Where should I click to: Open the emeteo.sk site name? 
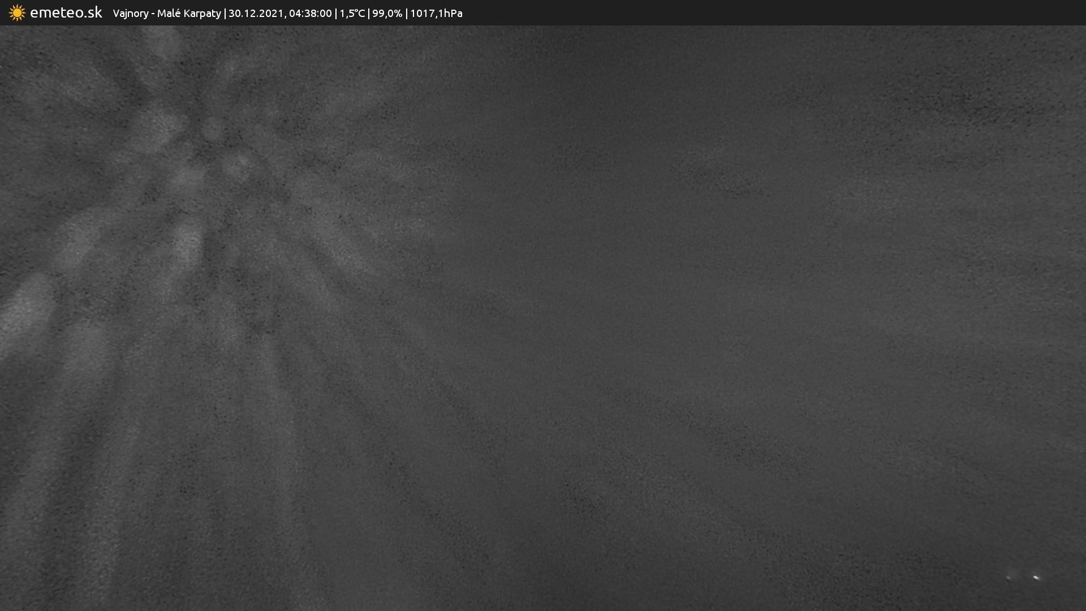[66, 12]
